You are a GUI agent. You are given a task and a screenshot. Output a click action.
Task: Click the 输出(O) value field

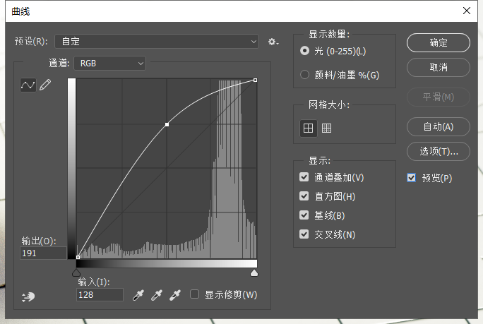[x=43, y=253]
